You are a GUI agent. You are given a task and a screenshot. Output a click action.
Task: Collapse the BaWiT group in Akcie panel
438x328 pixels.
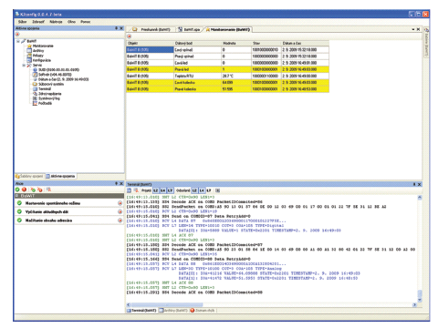click(17, 196)
